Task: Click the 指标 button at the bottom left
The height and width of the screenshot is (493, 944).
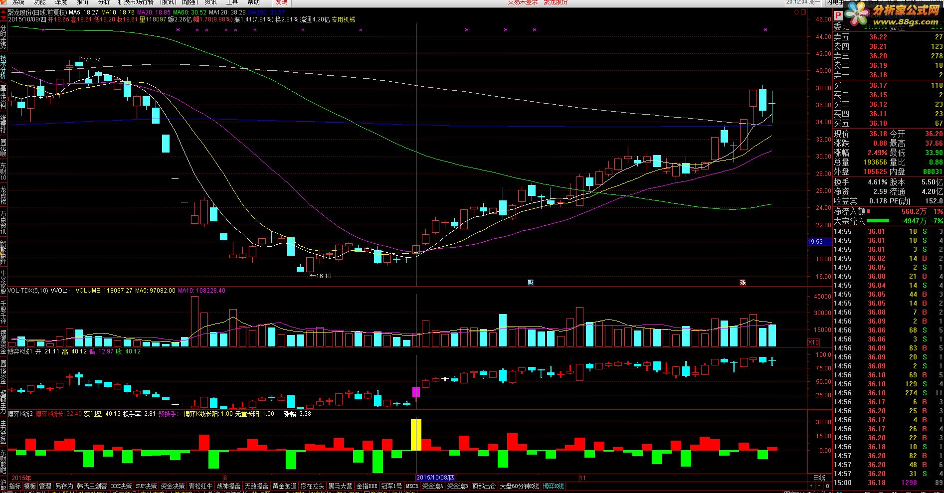Action: click(x=15, y=486)
